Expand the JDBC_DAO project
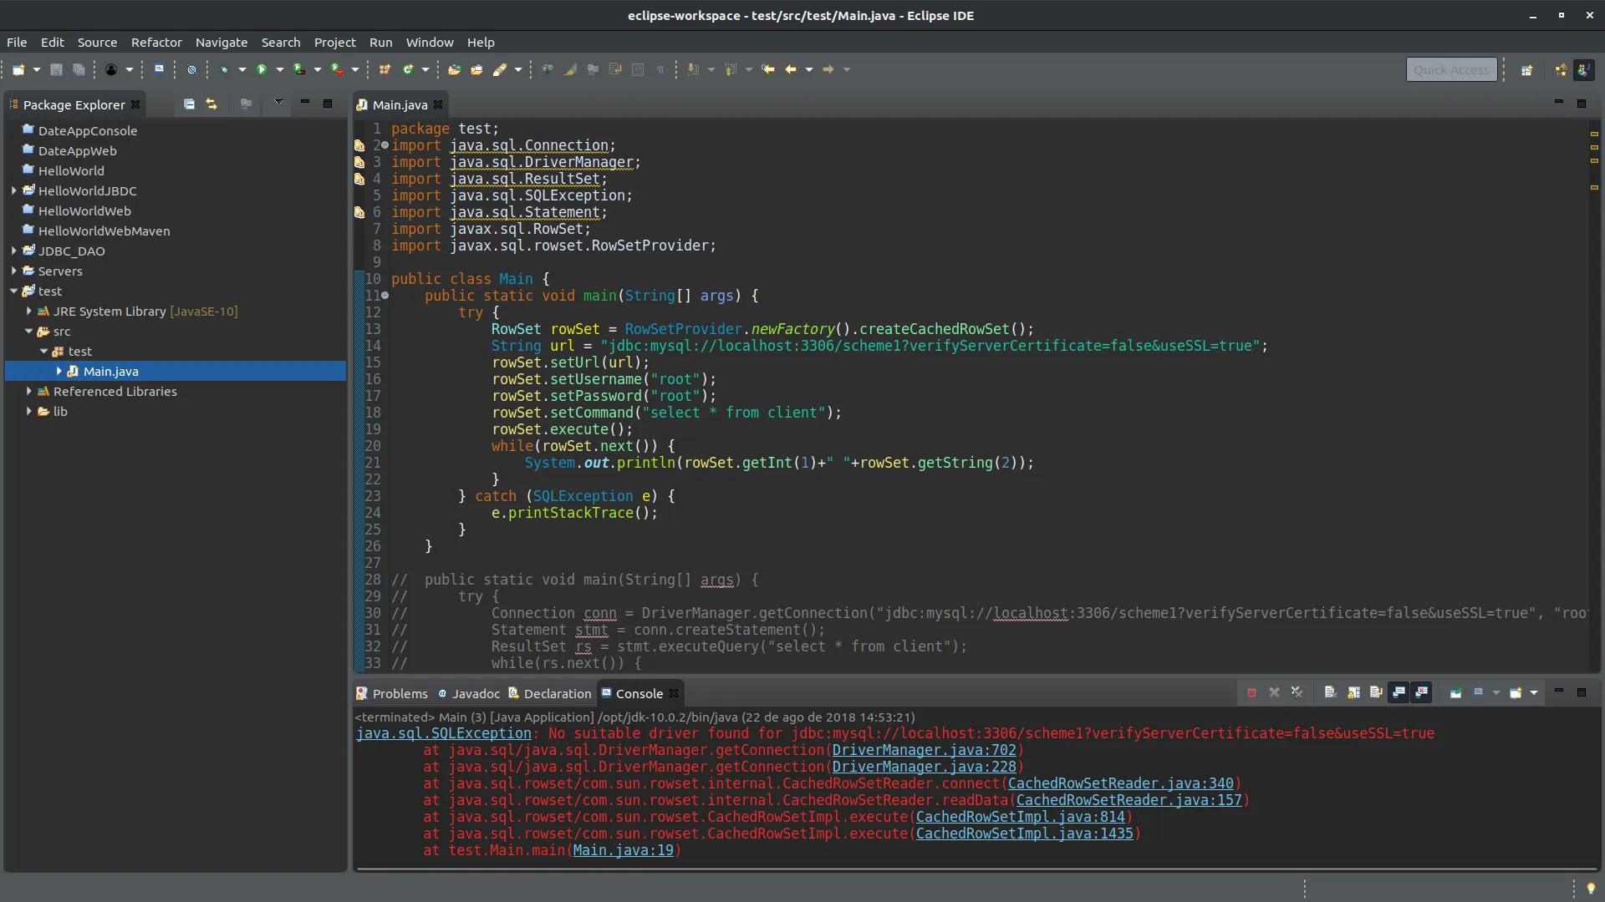This screenshot has width=1605, height=902. click(14, 251)
